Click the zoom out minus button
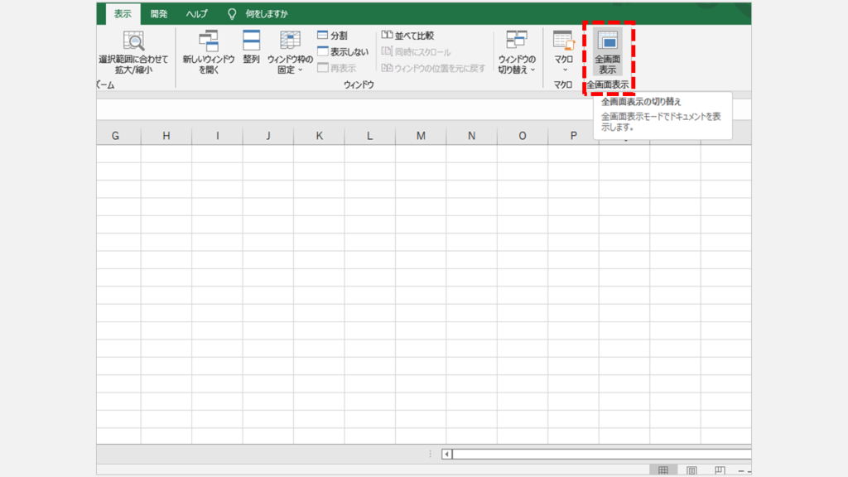This screenshot has width=848, height=477. 741,470
